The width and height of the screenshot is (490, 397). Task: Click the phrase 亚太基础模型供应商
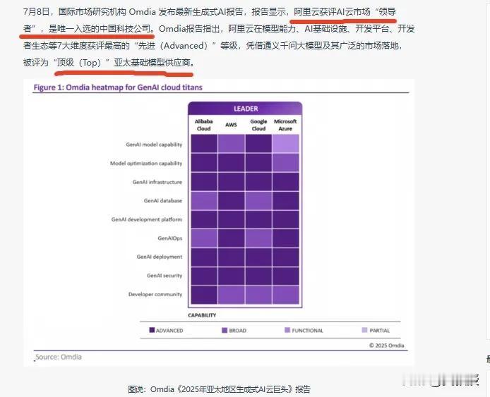coord(153,63)
